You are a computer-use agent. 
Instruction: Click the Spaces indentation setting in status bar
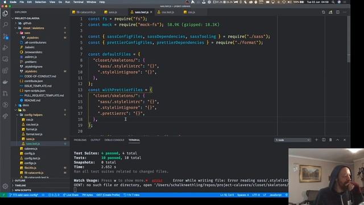(243, 195)
